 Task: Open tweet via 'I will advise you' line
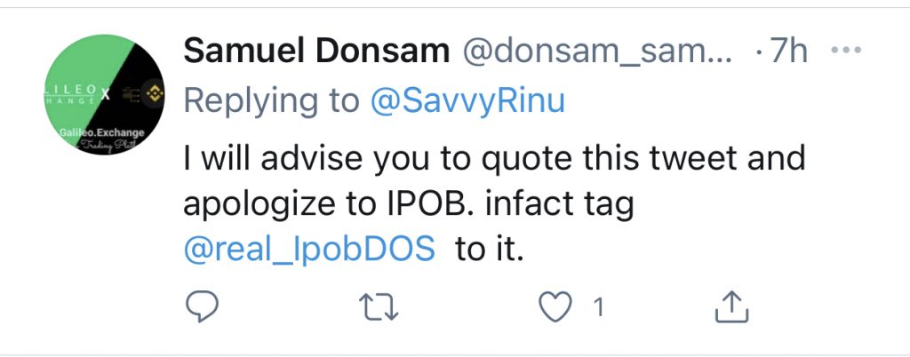click(x=494, y=158)
